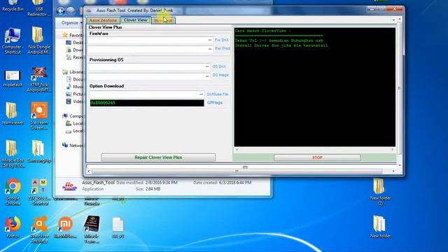448x252 pixels.
Task: Select the blank document file on the desktop
Action: click(118, 227)
